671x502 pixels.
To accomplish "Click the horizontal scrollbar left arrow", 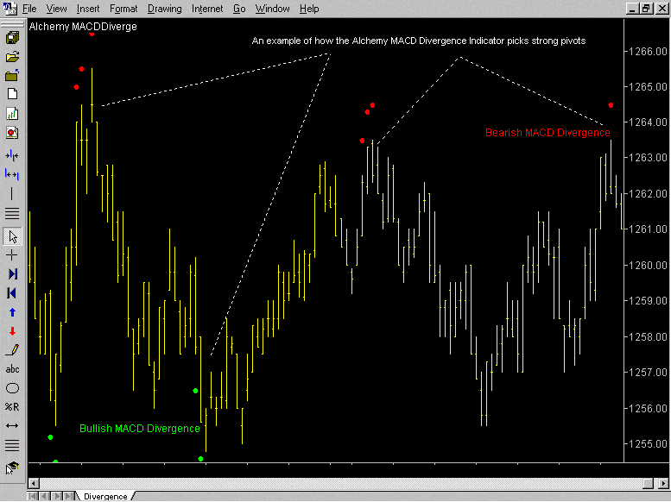I will click(34, 484).
